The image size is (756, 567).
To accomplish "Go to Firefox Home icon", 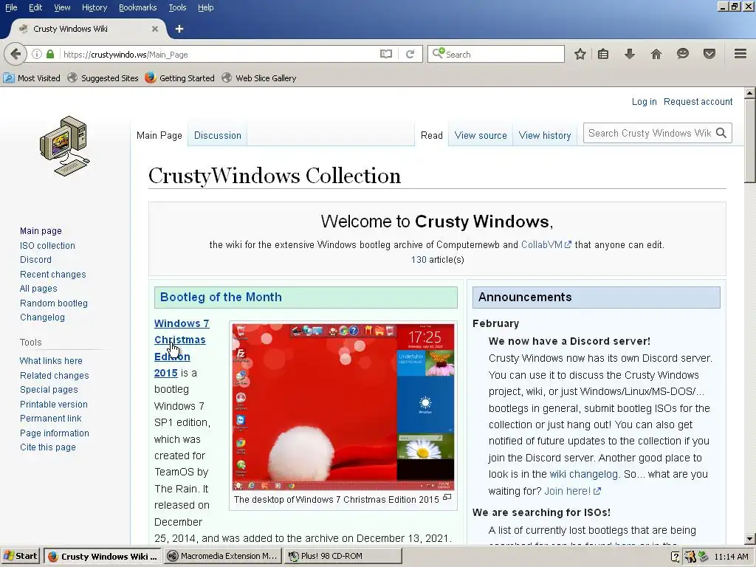I will pyautogui.click(x=656, y=54).
